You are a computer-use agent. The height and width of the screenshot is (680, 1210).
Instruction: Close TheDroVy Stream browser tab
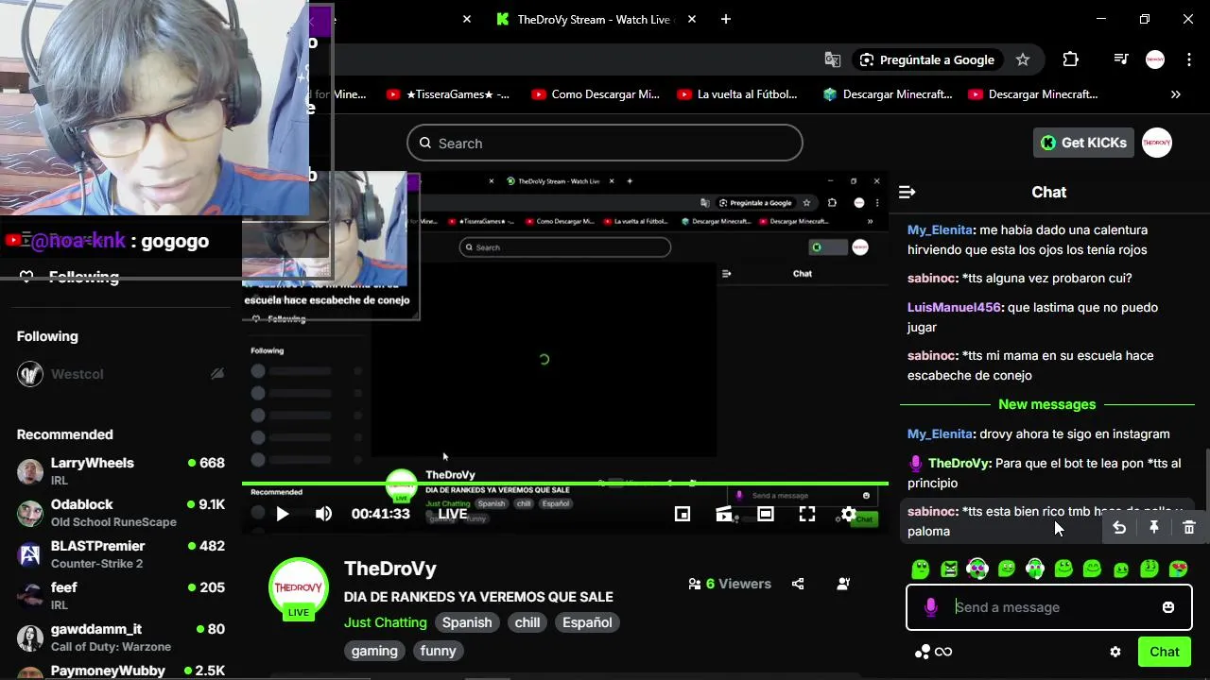692,19
